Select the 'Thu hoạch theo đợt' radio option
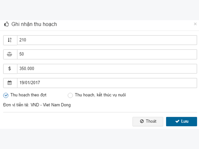Viewport: 199px width, 149px height. coord(6,95)
